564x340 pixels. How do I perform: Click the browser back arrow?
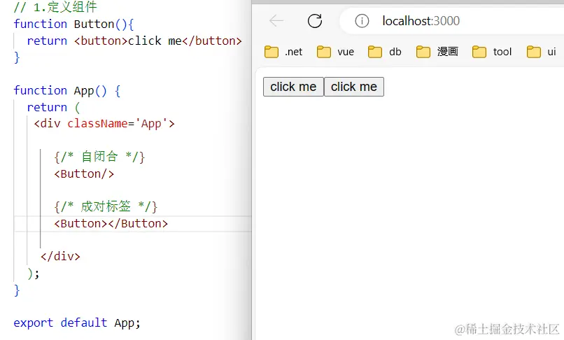pos(276,21)
